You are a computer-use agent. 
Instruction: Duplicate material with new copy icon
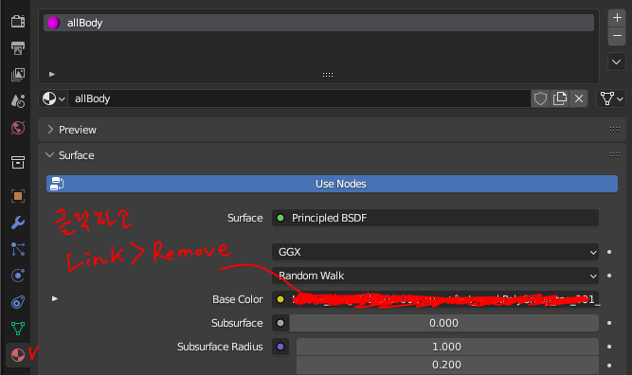tap(560, 98)
